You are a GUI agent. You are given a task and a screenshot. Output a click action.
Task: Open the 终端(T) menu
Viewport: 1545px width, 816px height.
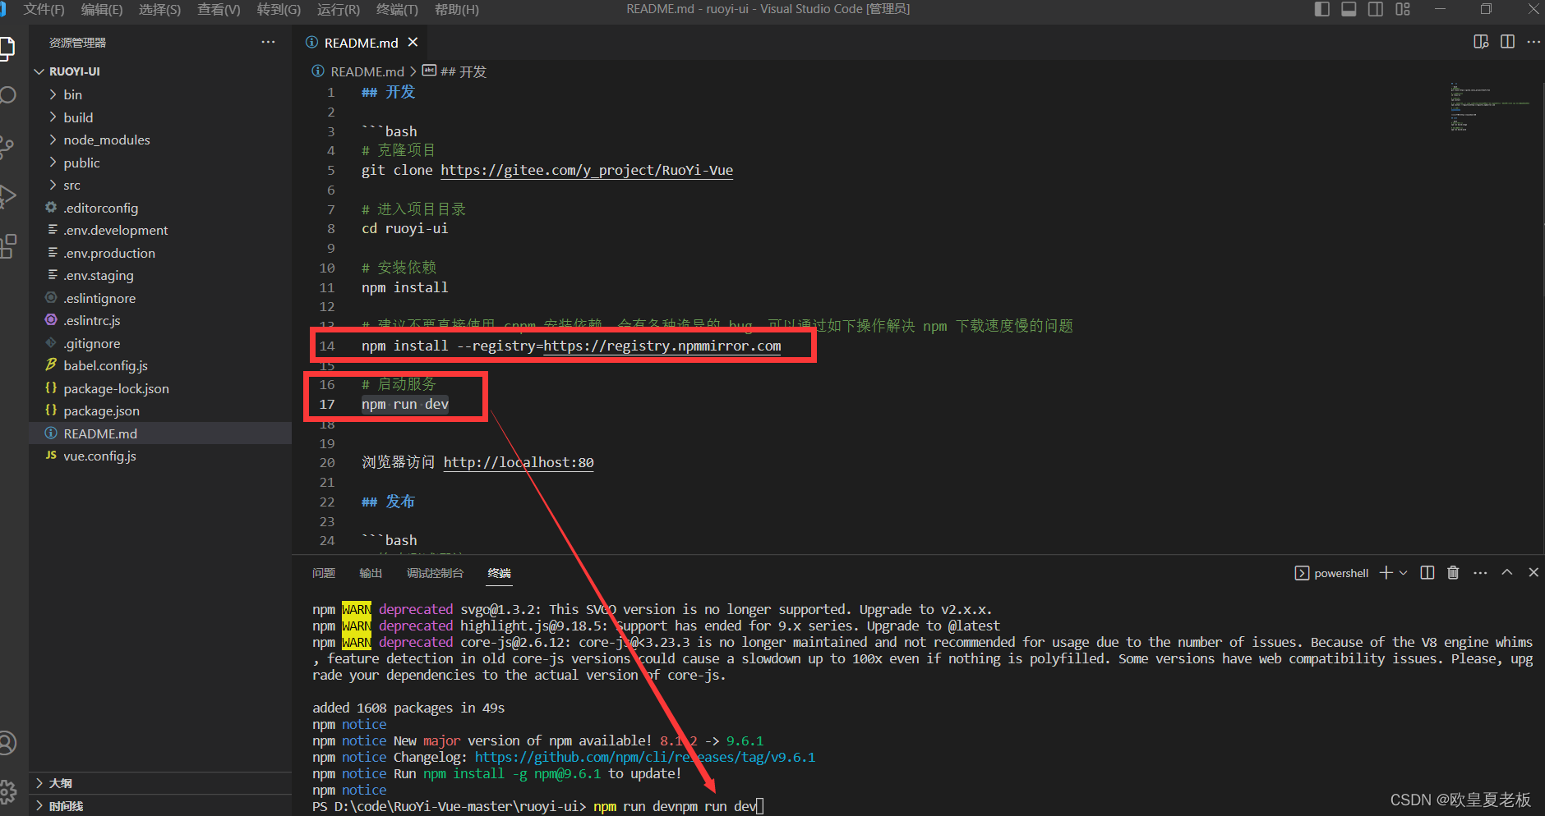(397, 9)
